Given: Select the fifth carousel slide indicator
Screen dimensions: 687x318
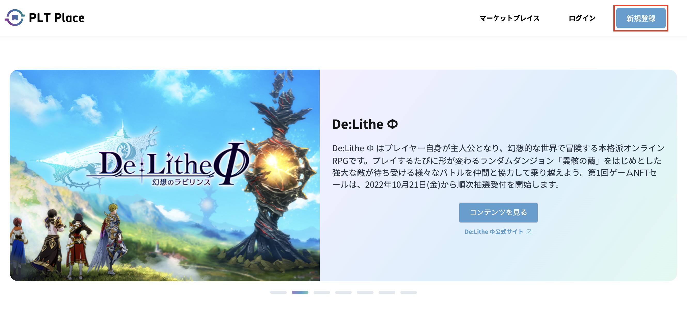Looking at the screenshot, I should [365, 292].
